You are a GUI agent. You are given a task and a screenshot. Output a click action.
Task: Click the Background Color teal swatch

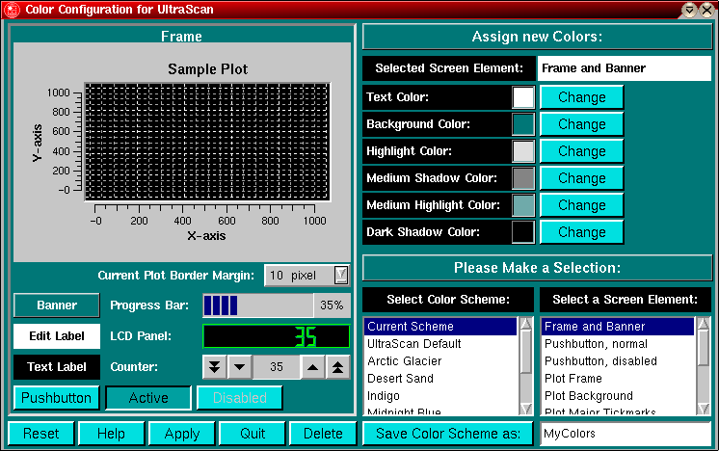[x=523, y=124]
